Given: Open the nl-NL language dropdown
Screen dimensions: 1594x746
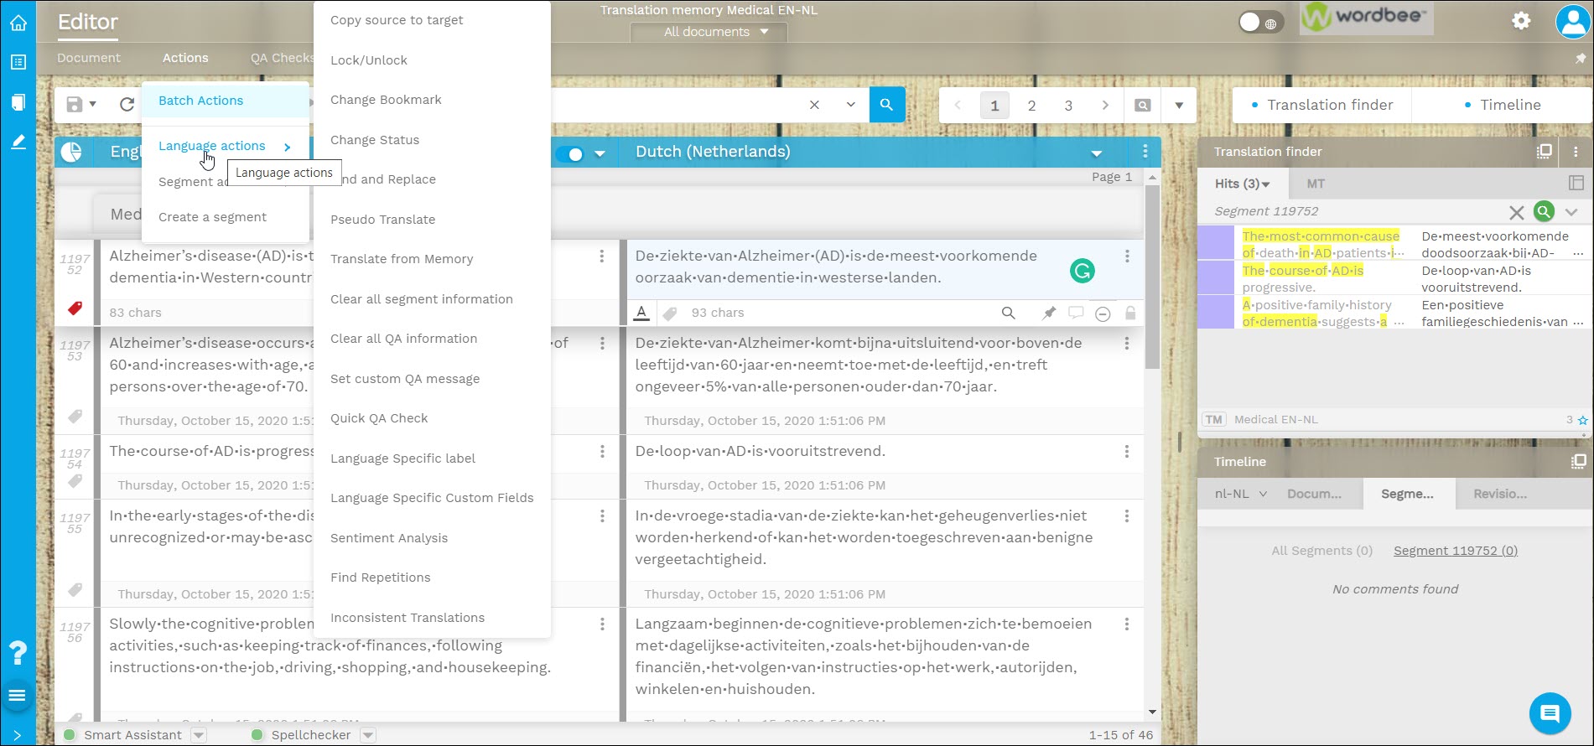Looking at the screenshot, I should click(x=1240, y=494).
